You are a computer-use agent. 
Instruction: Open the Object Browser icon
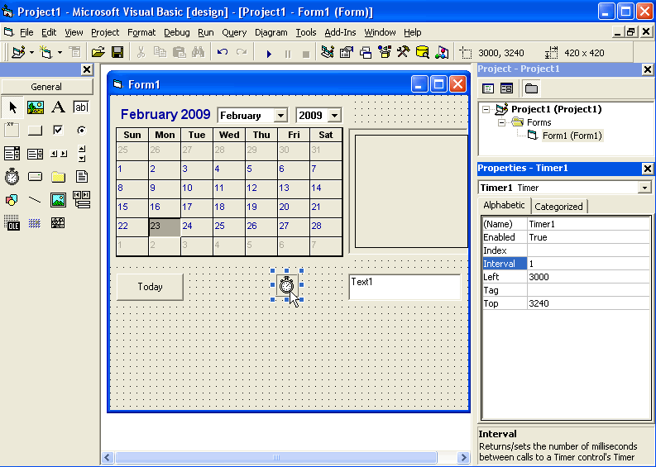[385, 53]
